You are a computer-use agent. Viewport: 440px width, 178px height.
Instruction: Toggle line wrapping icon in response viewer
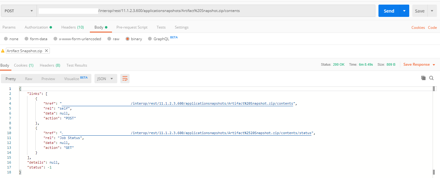pos(125,79)
